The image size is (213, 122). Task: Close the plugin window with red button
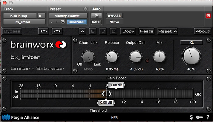[x=5, y=3]
